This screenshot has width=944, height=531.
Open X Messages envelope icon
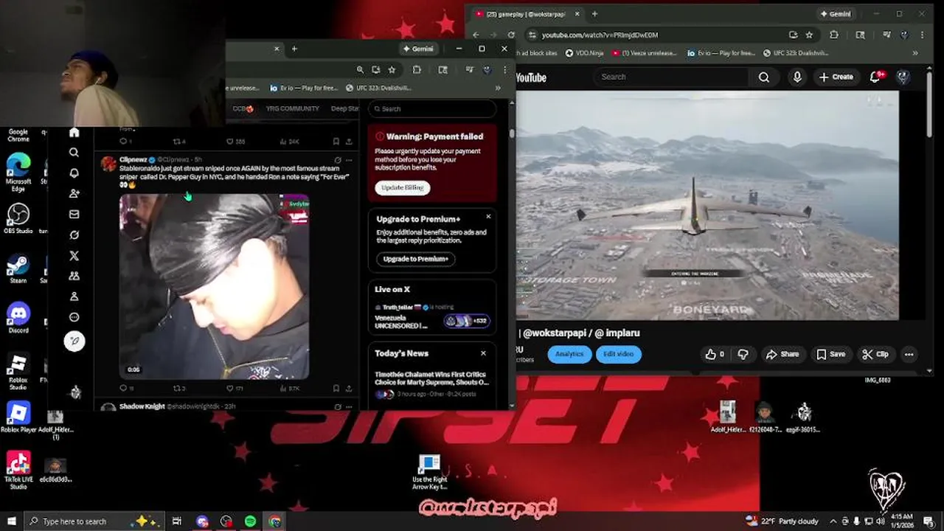coord(74,215)
